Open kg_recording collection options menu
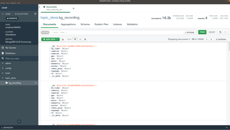Screen dimensions: 230x130 click(x=35, y=83)
